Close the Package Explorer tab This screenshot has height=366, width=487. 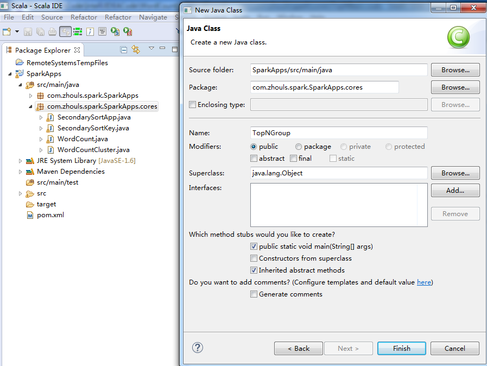point(77,50)
